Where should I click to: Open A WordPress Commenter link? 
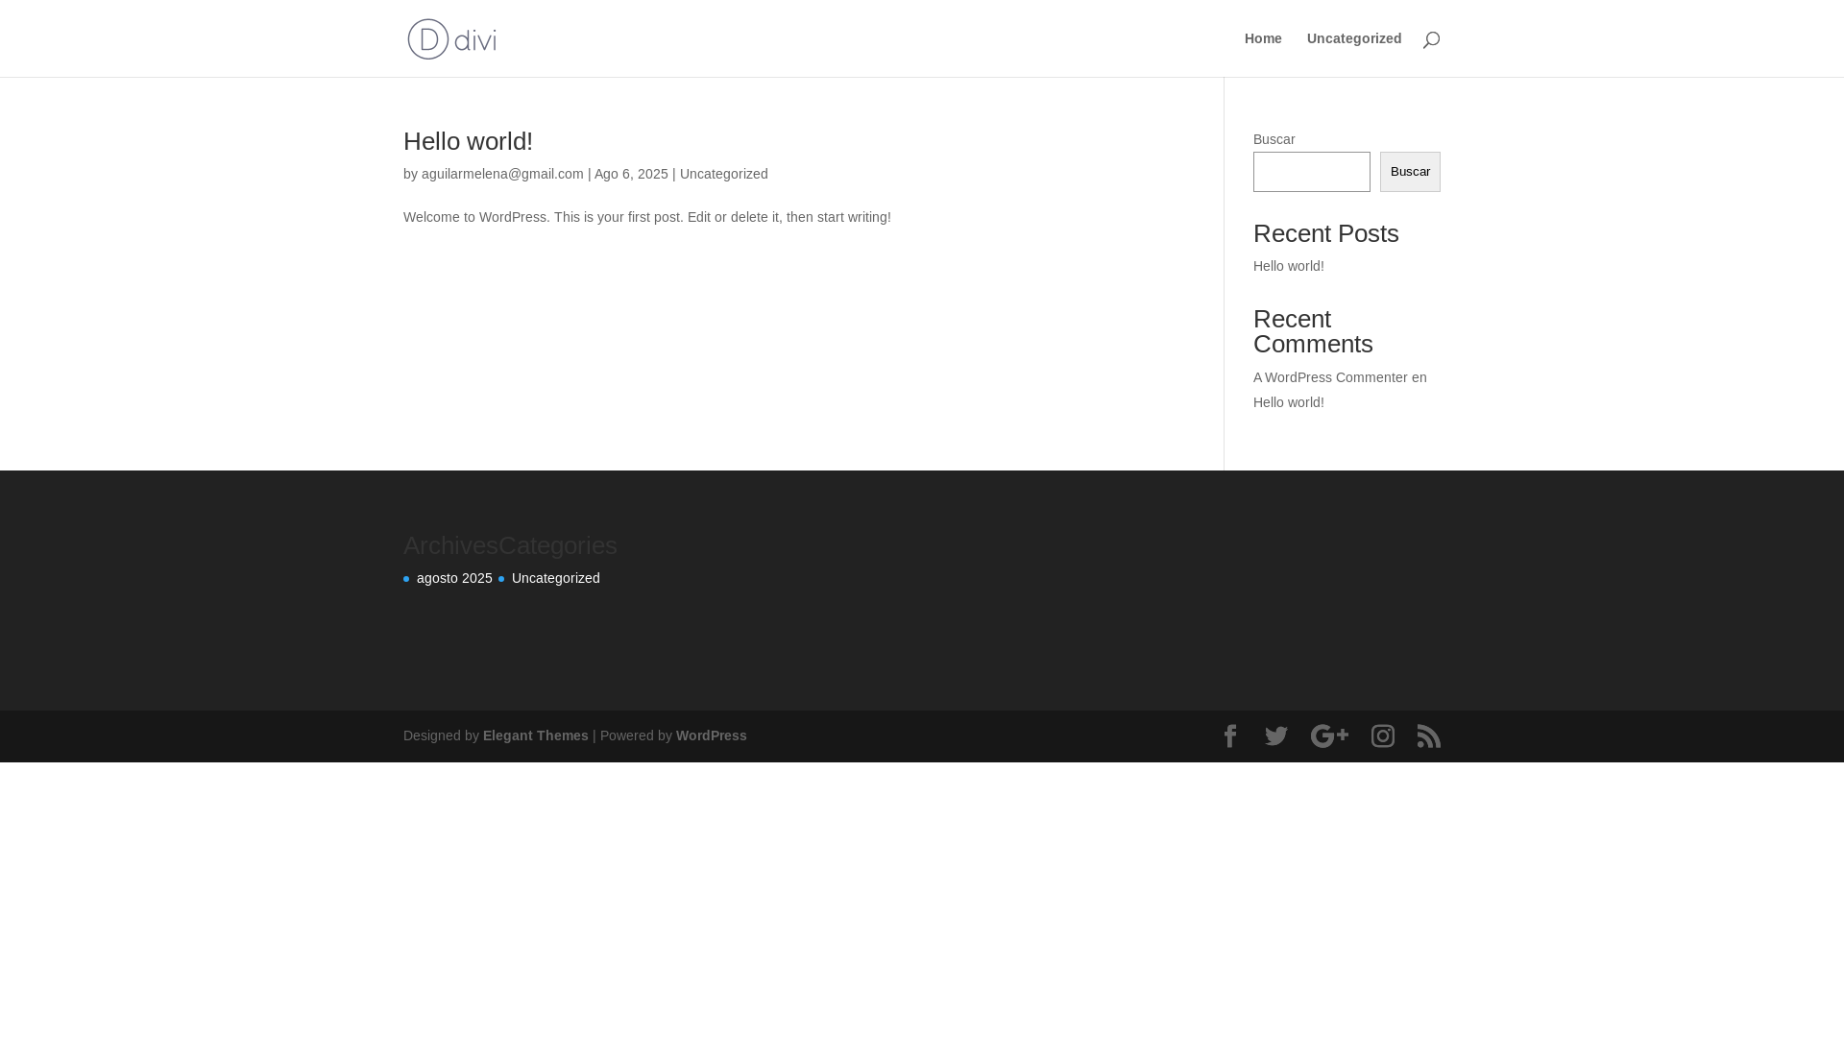tap(1330, 377)
